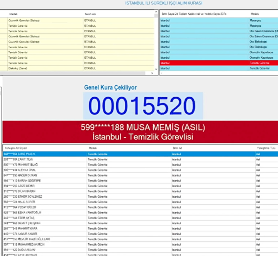Select the 'Elektrikçi (Genel)' row in left table
Screen dimensions: 278x256
click(77, 68)
